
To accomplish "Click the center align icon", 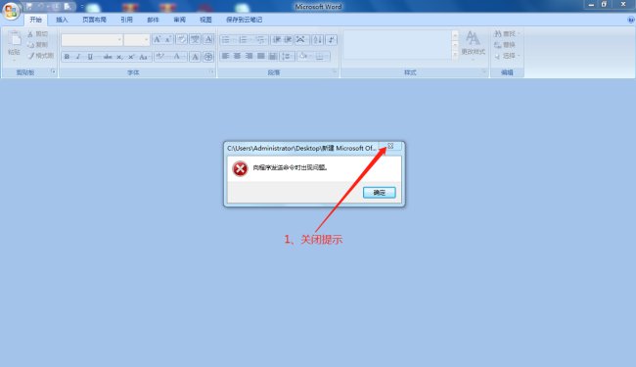I will 238,56.
